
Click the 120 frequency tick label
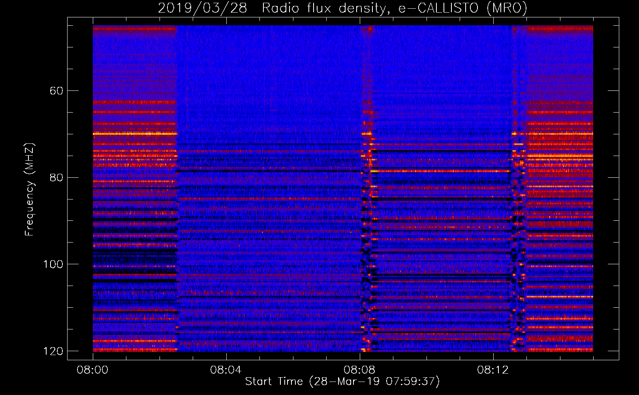tap(53, 351)
